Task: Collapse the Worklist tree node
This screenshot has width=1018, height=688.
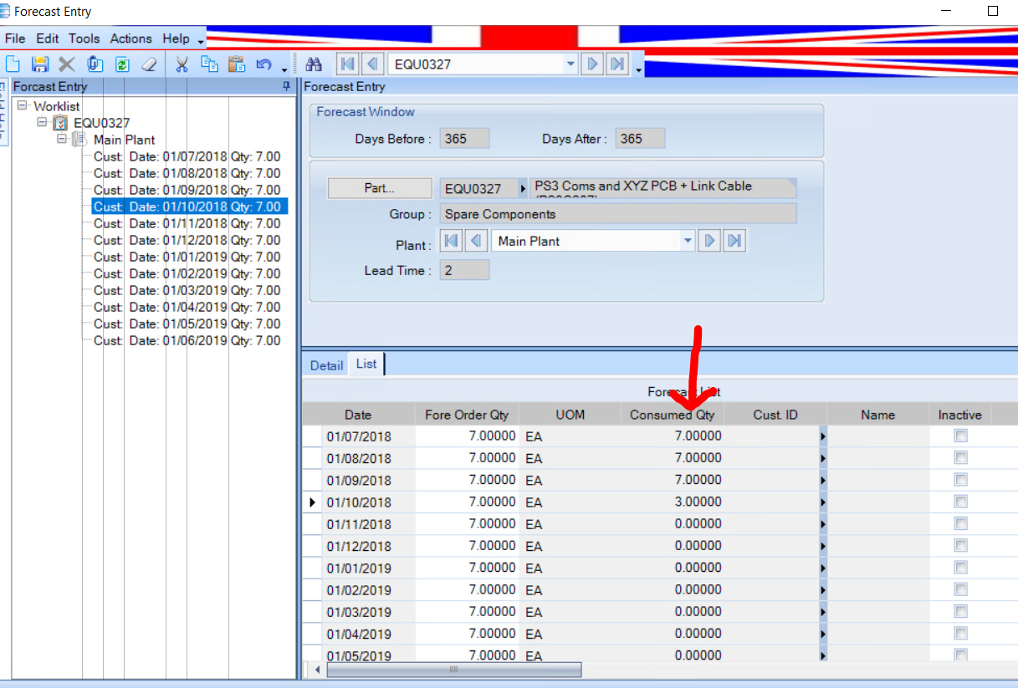Action: [x=22, y=106]
